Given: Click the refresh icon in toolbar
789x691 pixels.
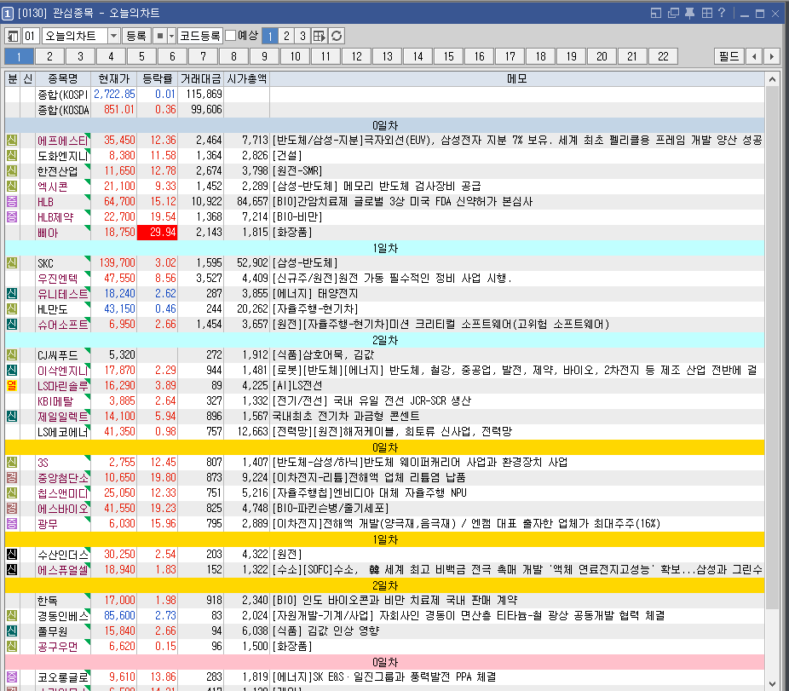Looking at the screenshot, I should 337,36.
